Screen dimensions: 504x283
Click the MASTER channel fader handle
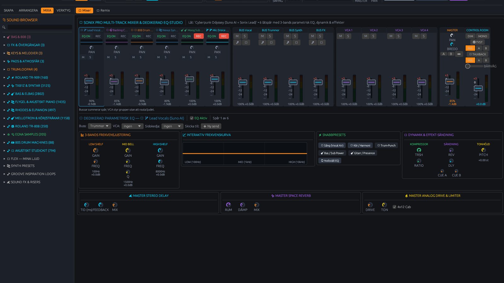[x=450, y=81]
